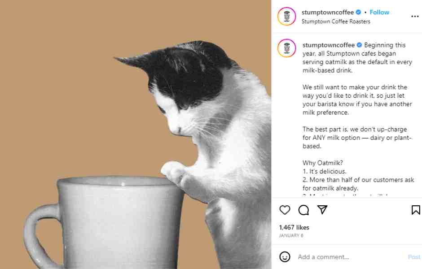The height and width of the screenshot is (269, 422).
Task: Click the verified badge in header
Action: [358, 13]
